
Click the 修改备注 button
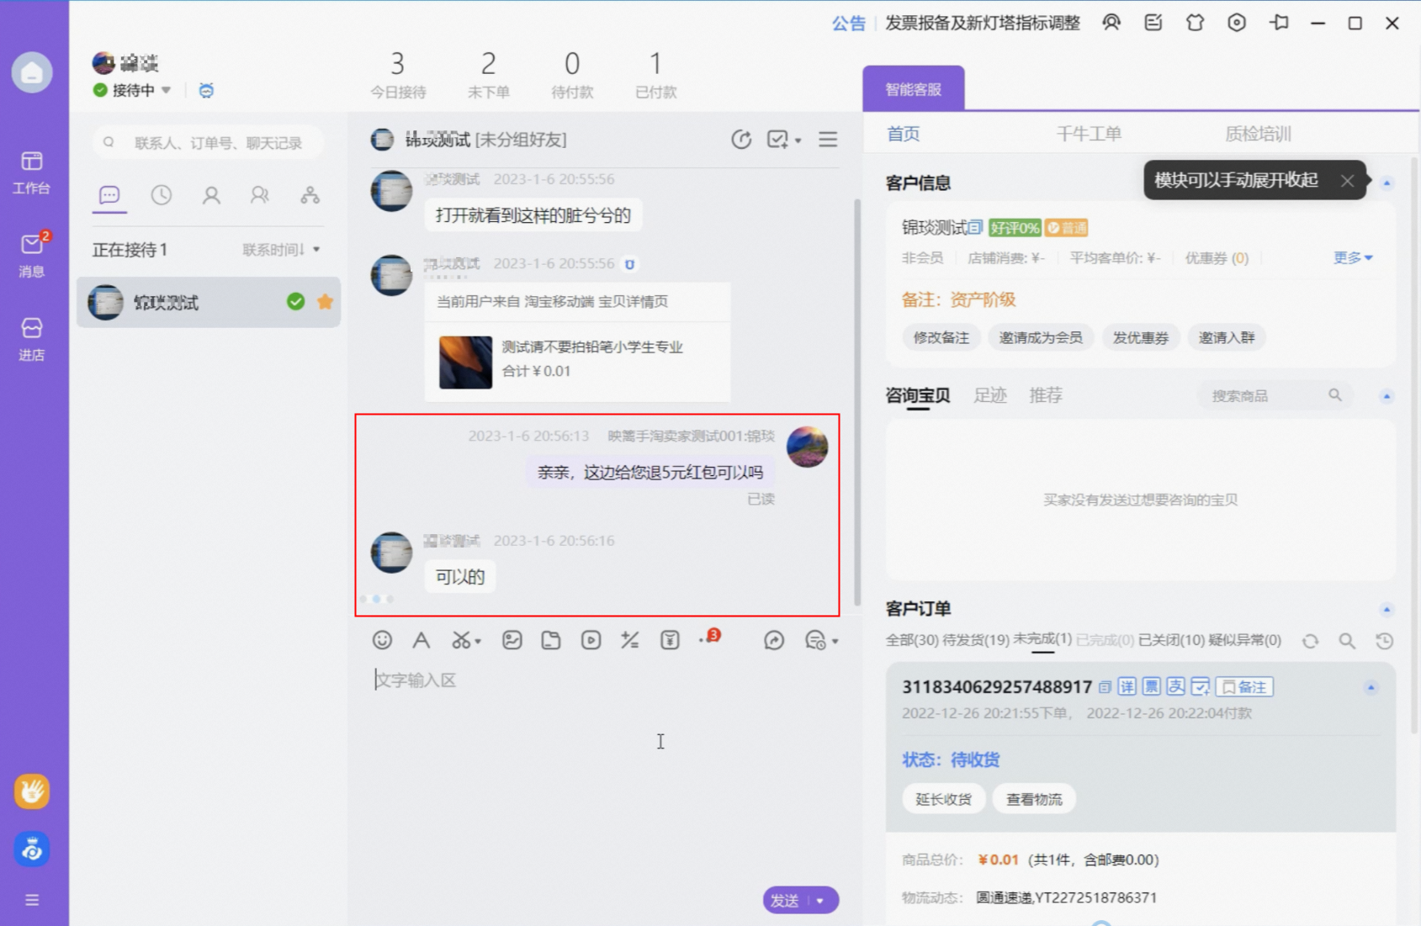[x=941, y=337]
